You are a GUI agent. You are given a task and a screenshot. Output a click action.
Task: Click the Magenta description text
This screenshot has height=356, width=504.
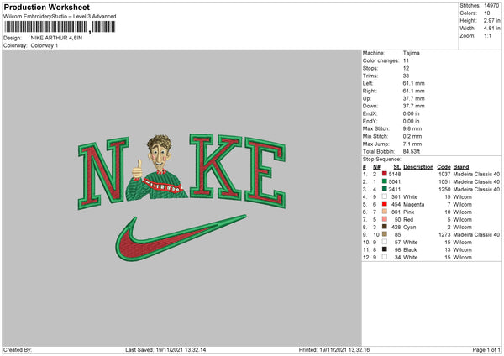coord(413,204)
